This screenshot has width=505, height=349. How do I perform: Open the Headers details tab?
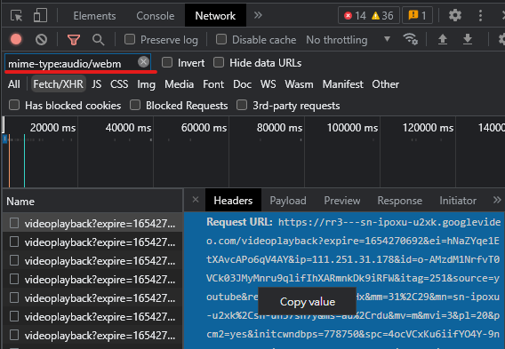pyautogui.click(x=233, y=201)
